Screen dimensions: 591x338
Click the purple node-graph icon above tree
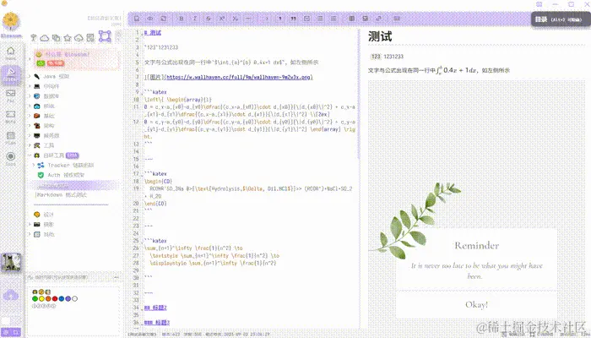click(x=105, y=36)
